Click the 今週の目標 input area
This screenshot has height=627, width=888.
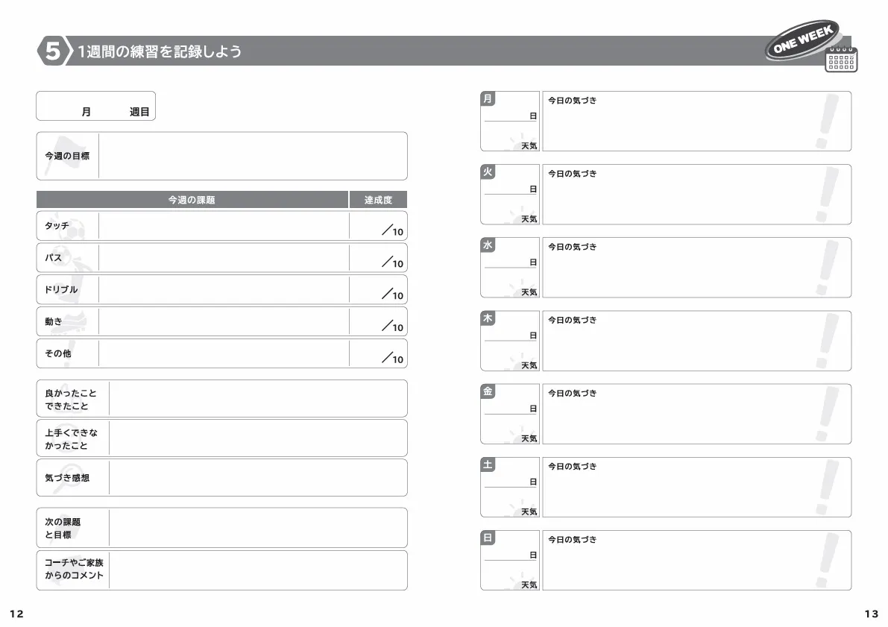point(252,157)
